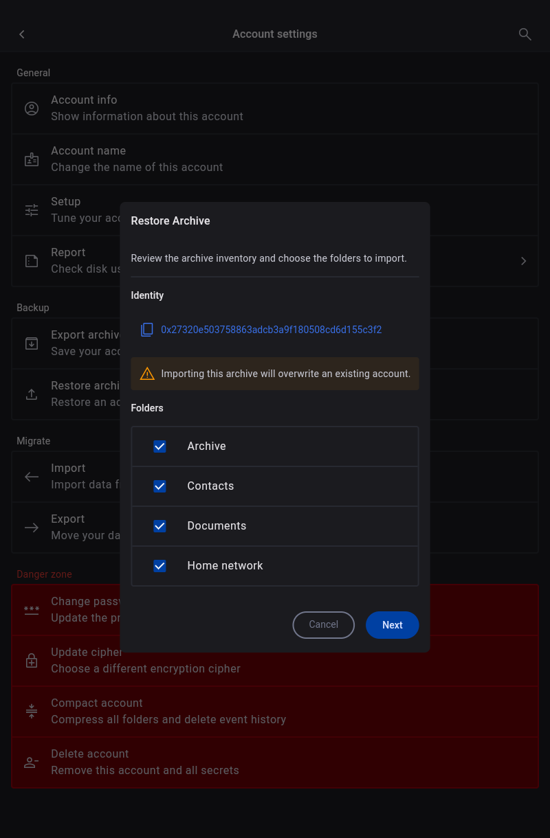Click the Compact account compress icon
This screenshot has width=550, height=838.
[32, 712]
